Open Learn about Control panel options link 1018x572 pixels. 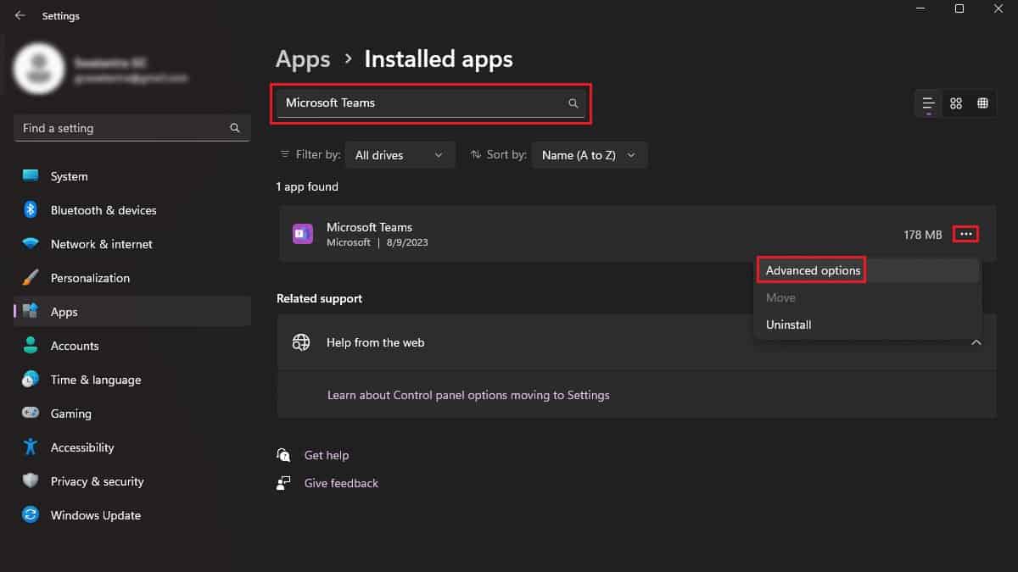468,395
